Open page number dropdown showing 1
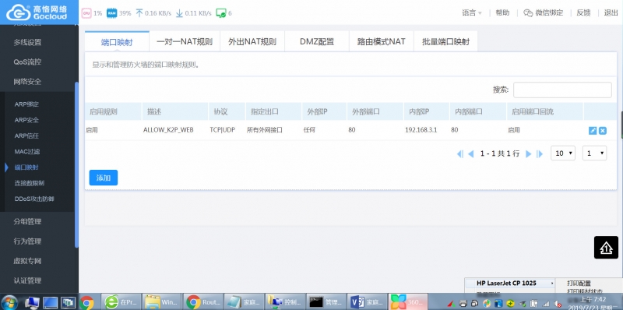 click(594, 153)
